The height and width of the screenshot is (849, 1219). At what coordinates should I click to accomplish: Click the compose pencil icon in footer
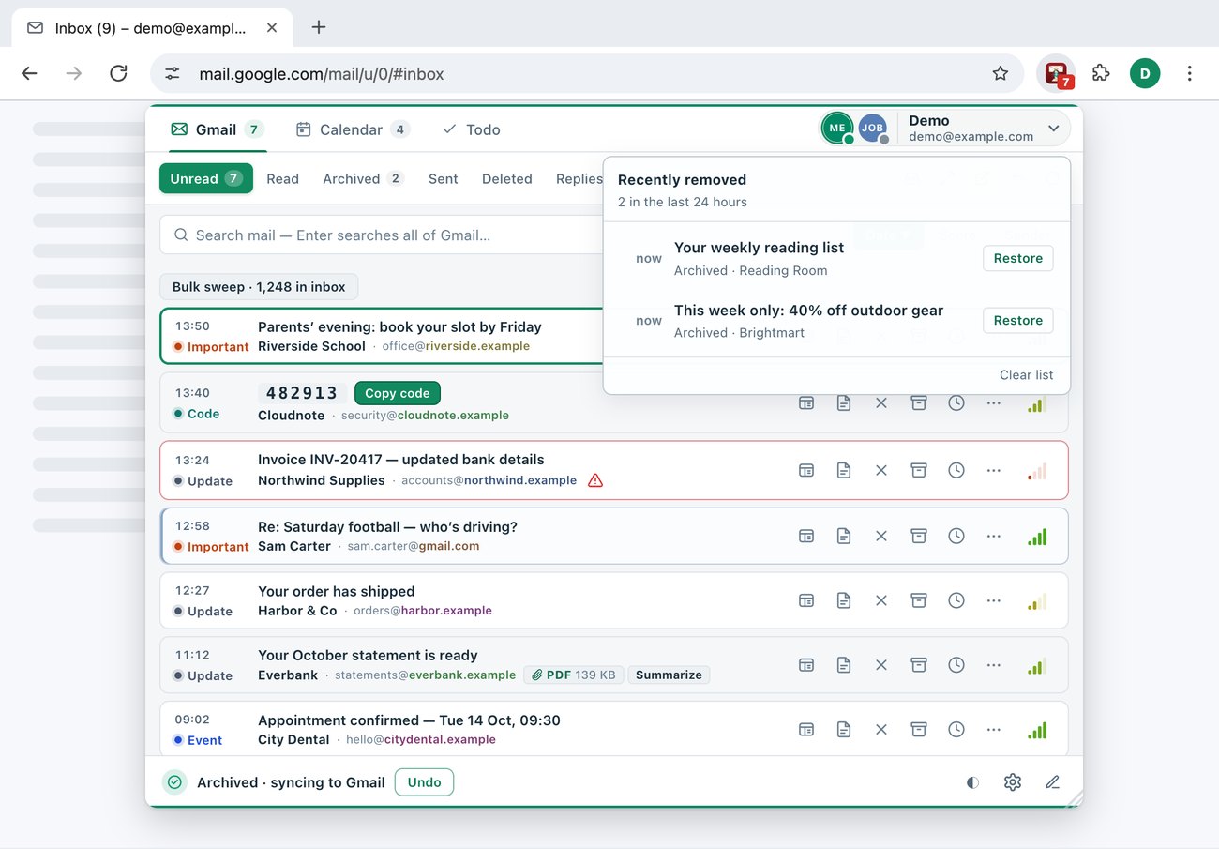pyautogui.click(x=1052, y=782)
